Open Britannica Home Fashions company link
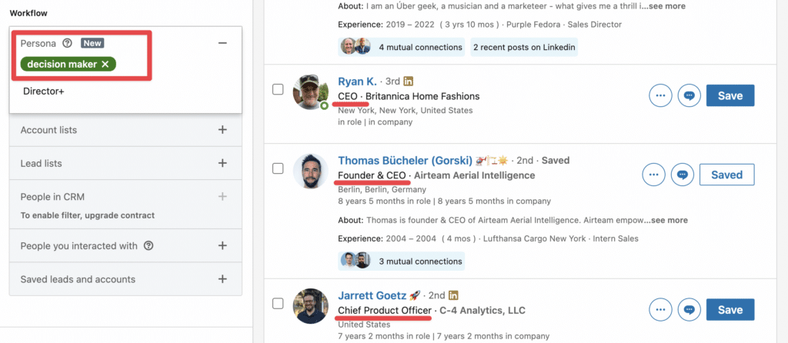The width and height of the screenshot is (788, 343). (422, 96)
